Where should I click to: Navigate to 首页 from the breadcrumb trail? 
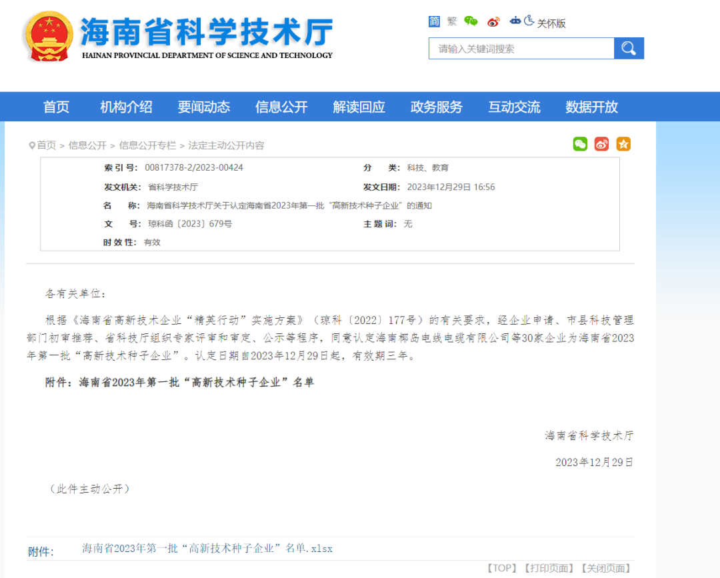point(45,145)
